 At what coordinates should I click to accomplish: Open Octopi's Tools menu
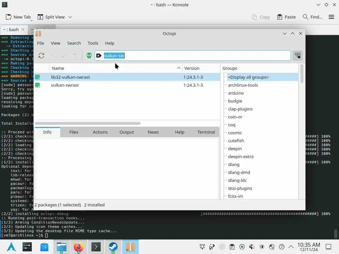click(x=93, y=43)
